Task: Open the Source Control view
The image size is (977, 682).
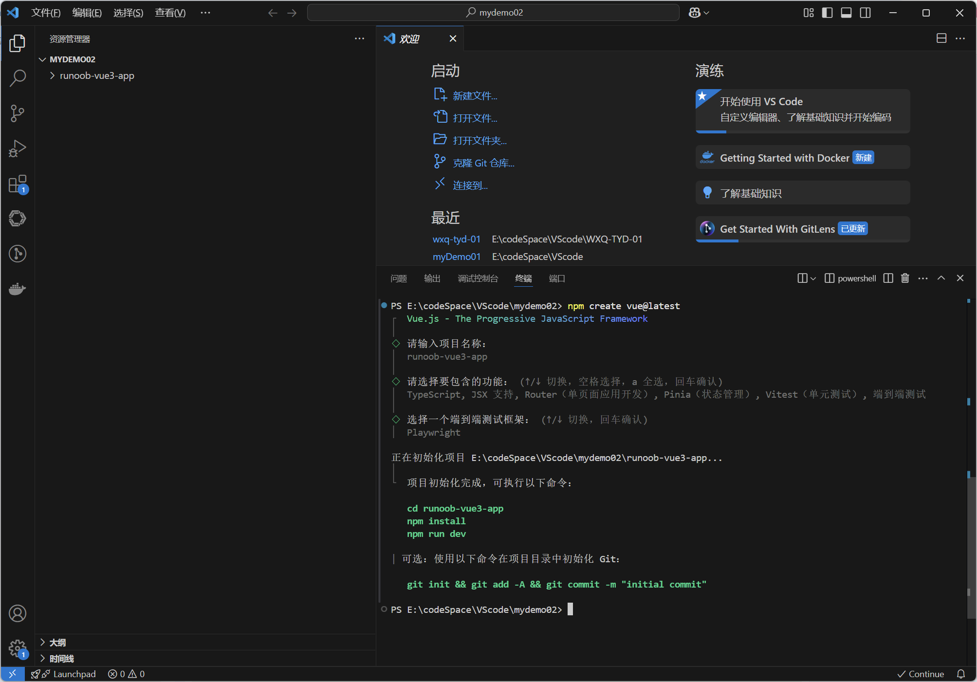Action: tap(18, 113)
